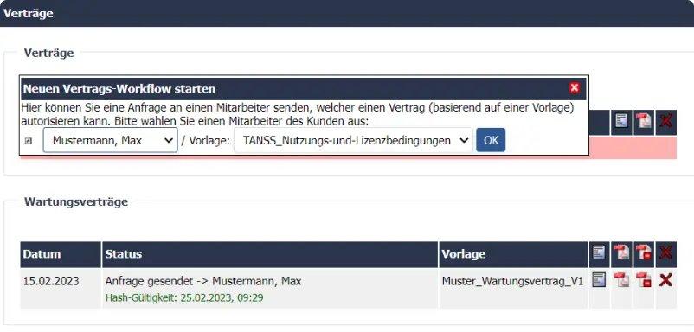694x332 pixels.
Task: Click the '/ Vorlage:' label
Action: [x=205, y=141]
